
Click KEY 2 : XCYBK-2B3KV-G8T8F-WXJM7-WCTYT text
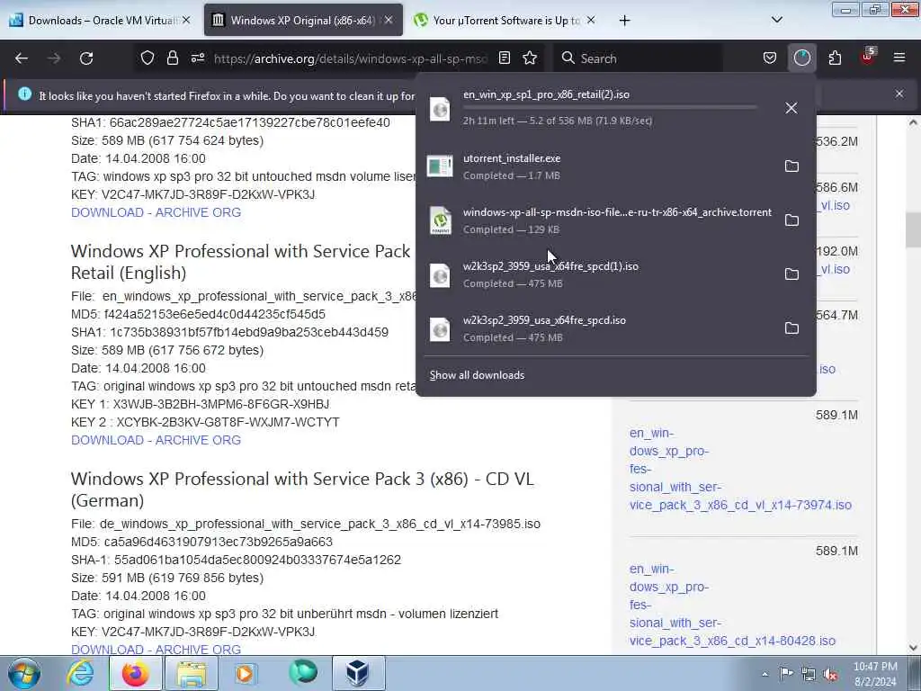206,423
